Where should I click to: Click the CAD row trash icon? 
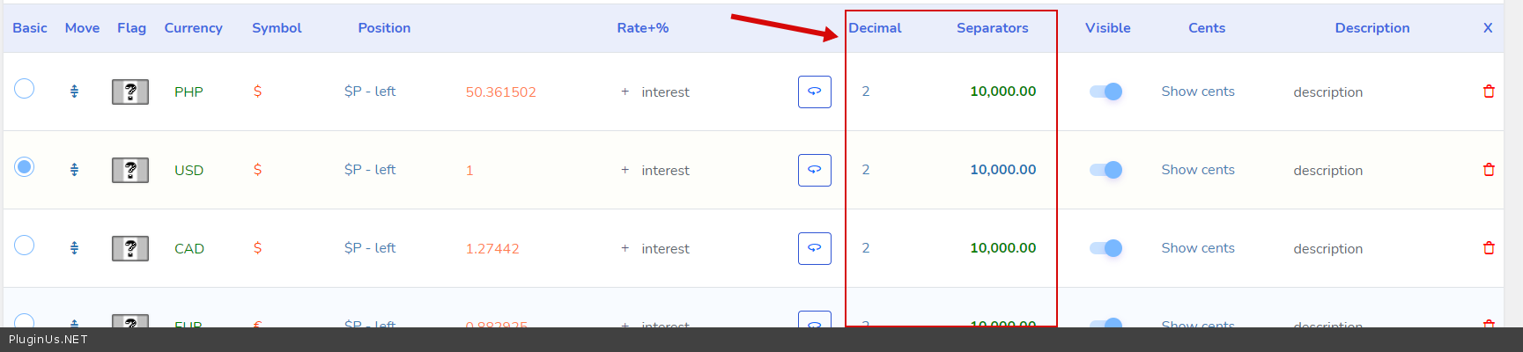pyautogui.click(x=1489, y=248)
